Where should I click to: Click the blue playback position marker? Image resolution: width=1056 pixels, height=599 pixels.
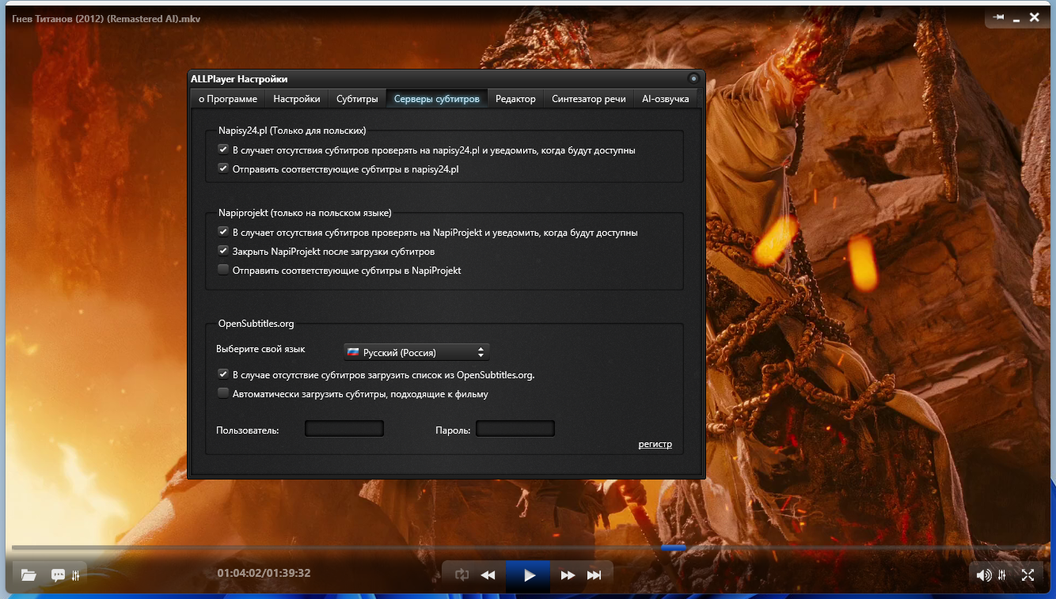tap(674, 547)
